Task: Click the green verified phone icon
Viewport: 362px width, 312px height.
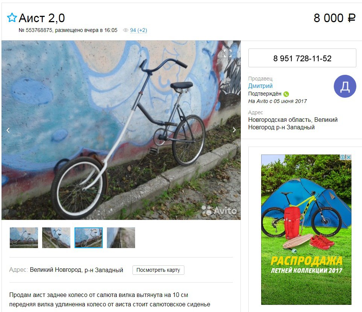Action: pos(286,94)
